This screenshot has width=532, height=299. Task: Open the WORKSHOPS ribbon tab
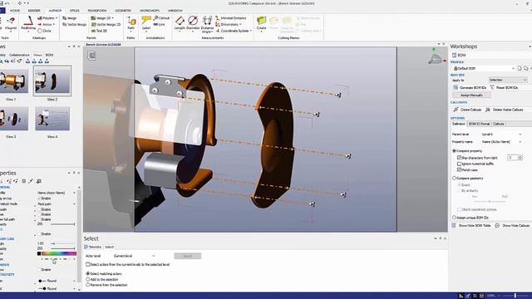pyautogui.click(x=150, y=11)
